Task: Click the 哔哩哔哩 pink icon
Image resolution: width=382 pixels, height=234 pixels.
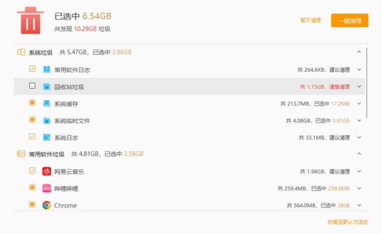Action: pos(47,188)
